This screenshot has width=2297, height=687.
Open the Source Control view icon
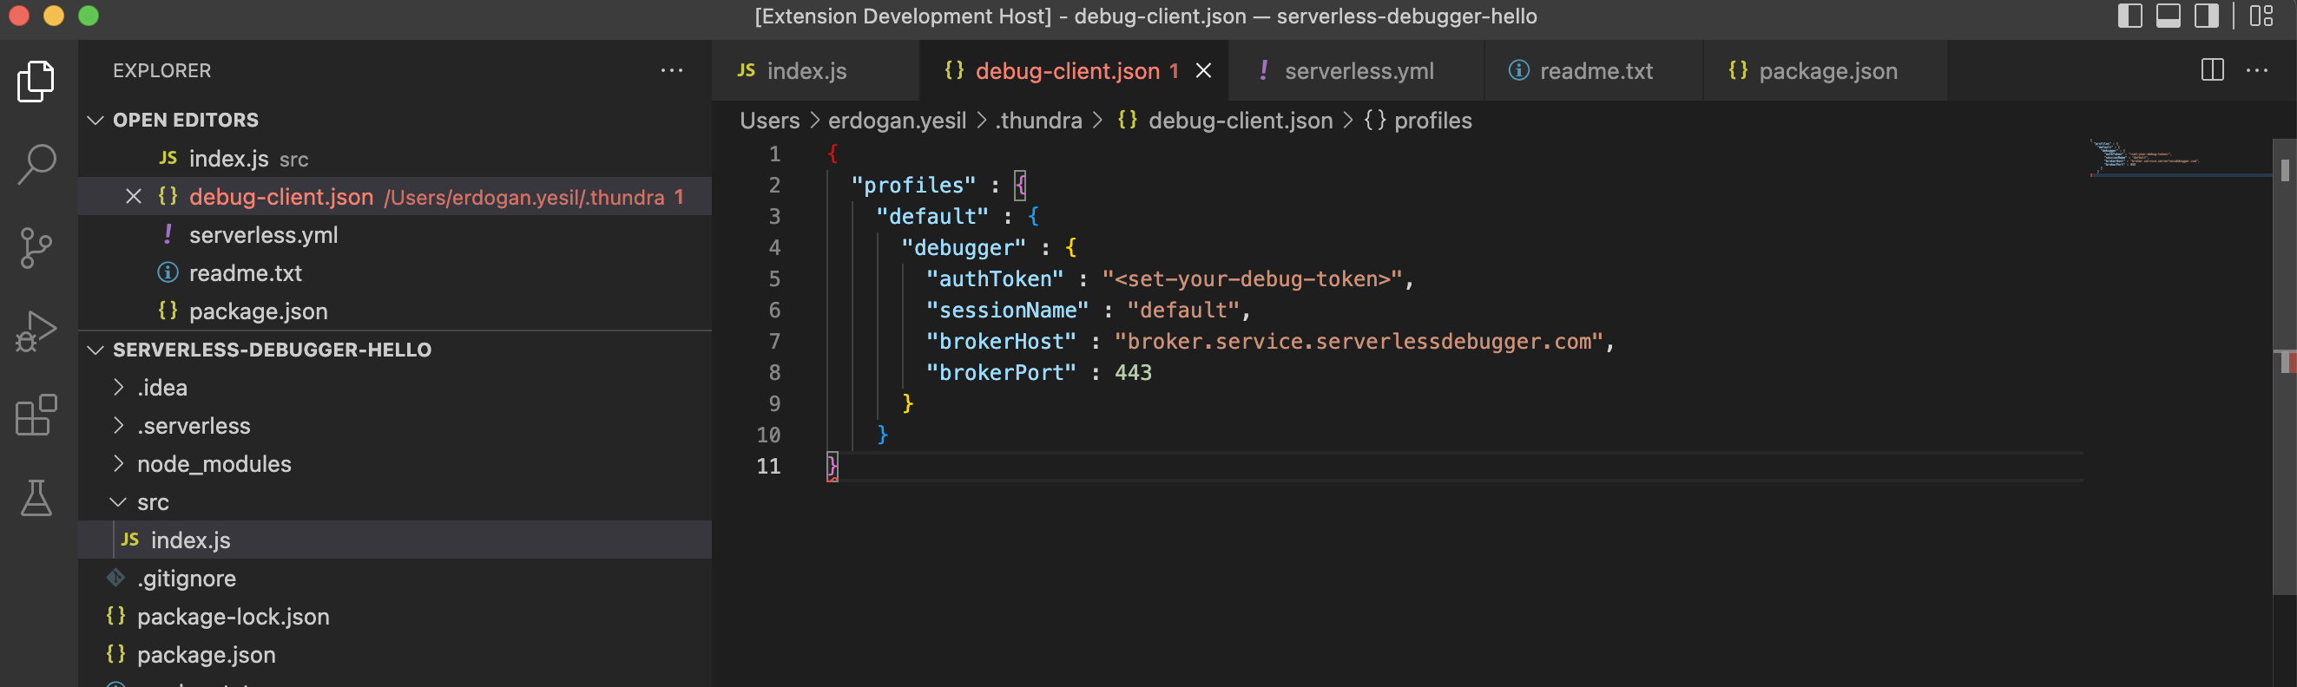tap(36, 248)
